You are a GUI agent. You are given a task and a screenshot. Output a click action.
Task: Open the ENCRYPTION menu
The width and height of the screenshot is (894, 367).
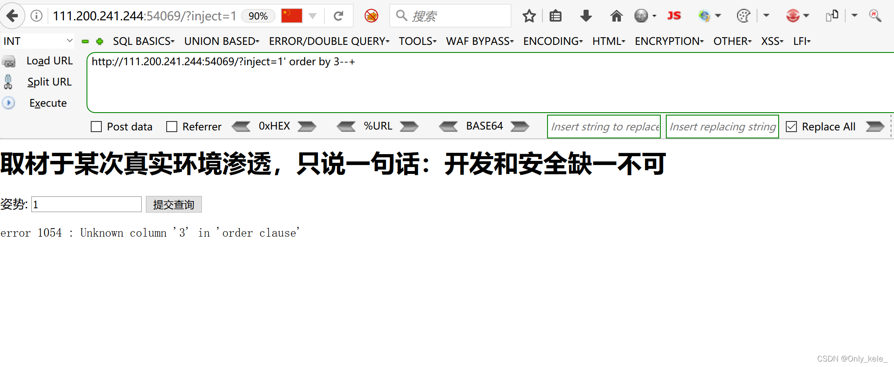click(x=670, y=41)
